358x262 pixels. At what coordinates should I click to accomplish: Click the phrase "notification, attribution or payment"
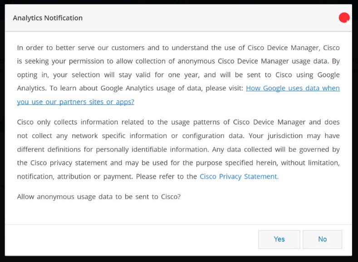(x=75, y=177)
